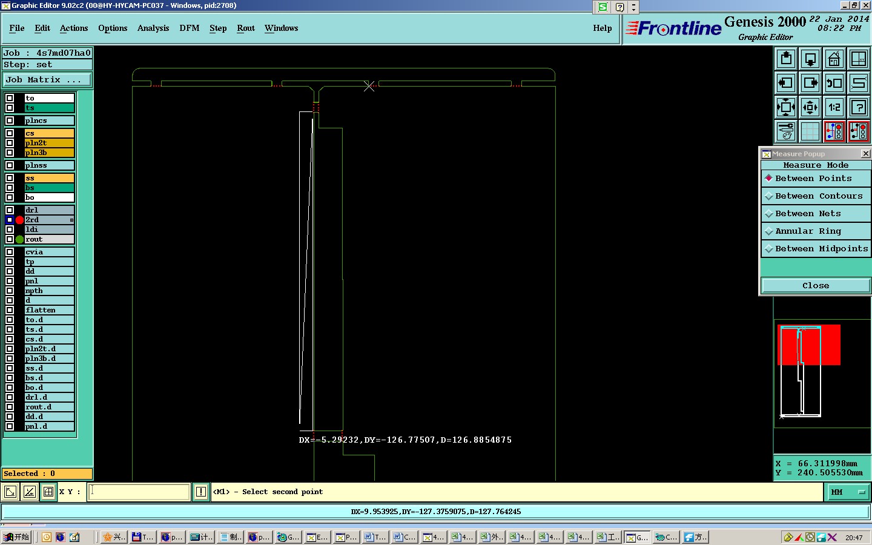The width and height of the screenshot is (872, 545).
Task: Click the question mark query icon
Action: pyautogui.click(x=859, y=107)
